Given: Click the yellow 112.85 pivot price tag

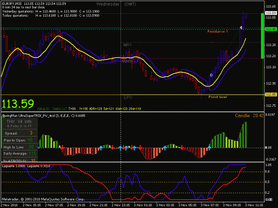Looking at the screenshot, I should click(271, 94).
